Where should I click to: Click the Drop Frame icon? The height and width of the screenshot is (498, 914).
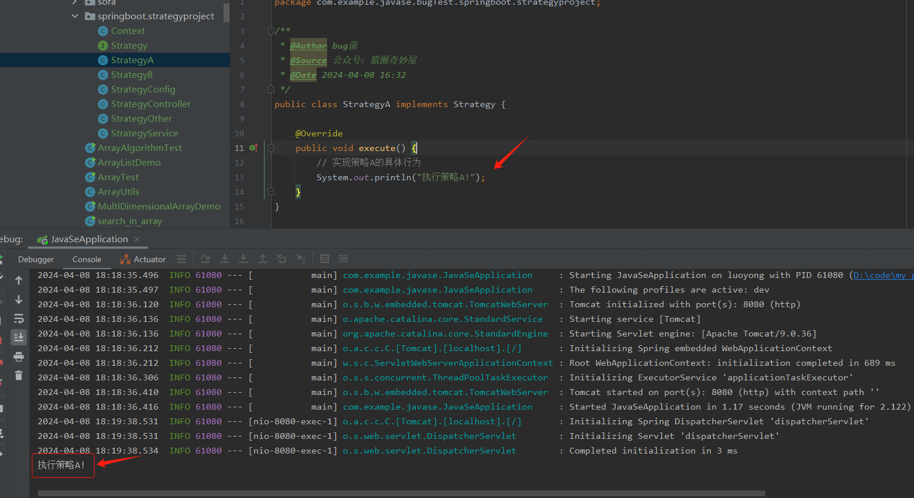coord(281,259)
